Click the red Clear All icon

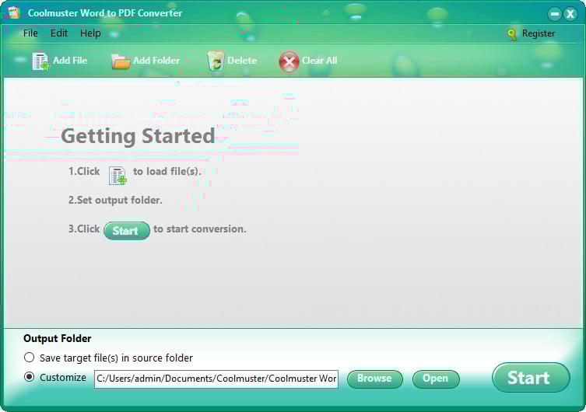289,61
